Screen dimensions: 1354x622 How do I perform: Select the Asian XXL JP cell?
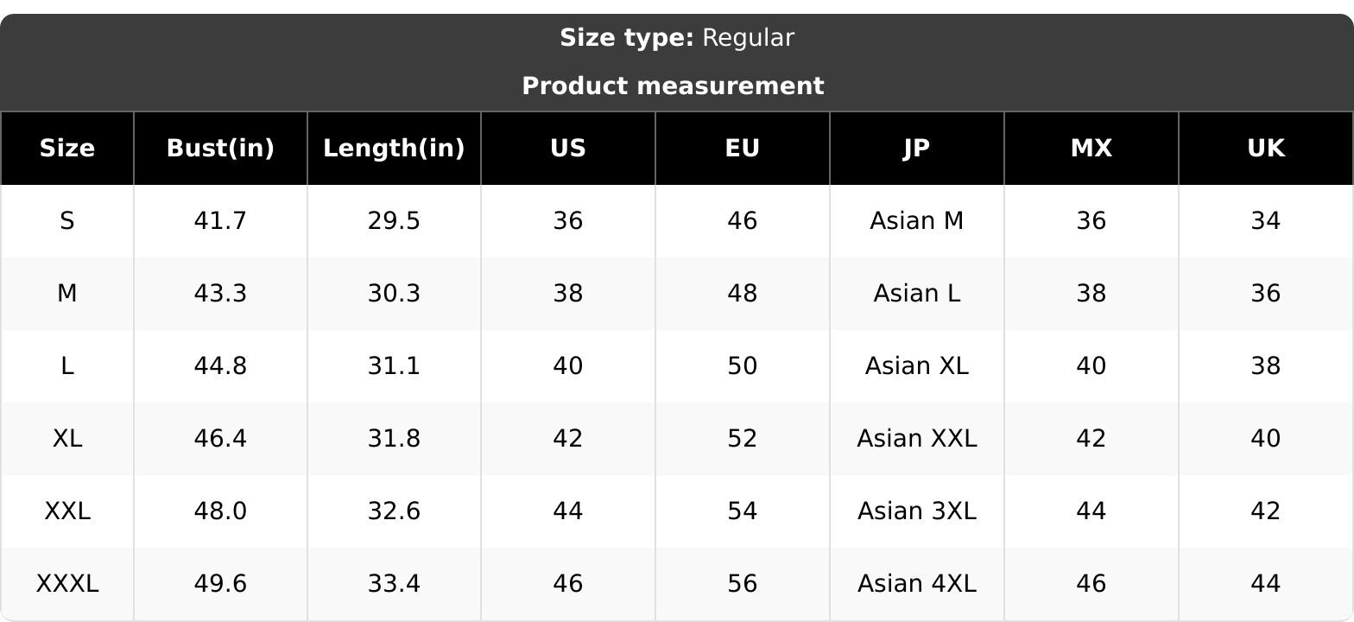917,439
